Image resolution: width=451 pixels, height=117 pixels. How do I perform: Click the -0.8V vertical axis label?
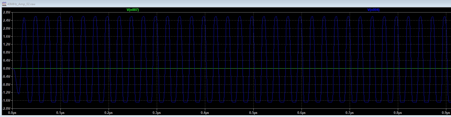pyautogui.click(x=6, y=85)
